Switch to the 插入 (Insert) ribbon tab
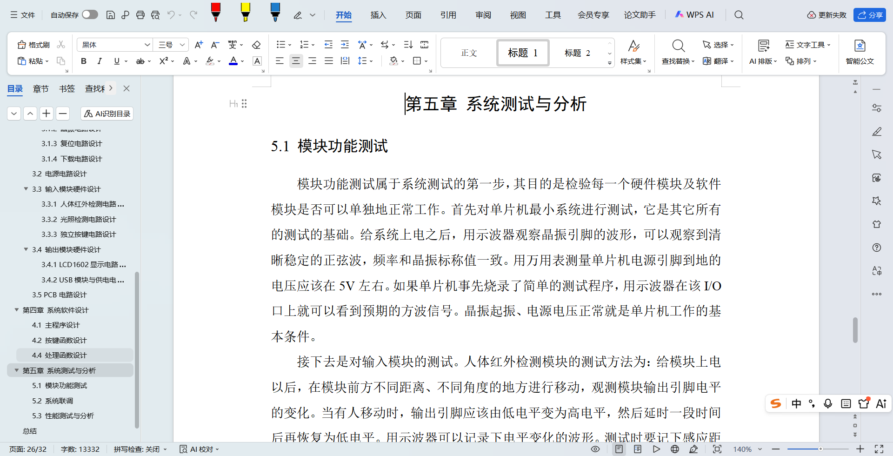 coord(378,15)
